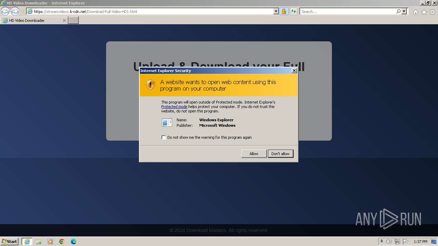Close the HD Video Downloader tab
This screenshot has height=246, width=438.
pos(64,20)
